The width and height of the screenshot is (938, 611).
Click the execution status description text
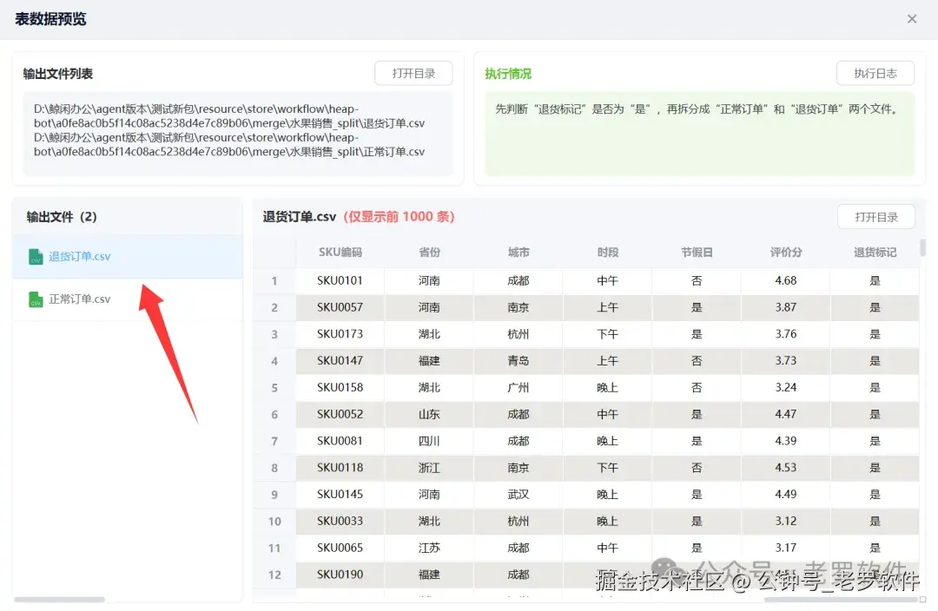point(697,109)
